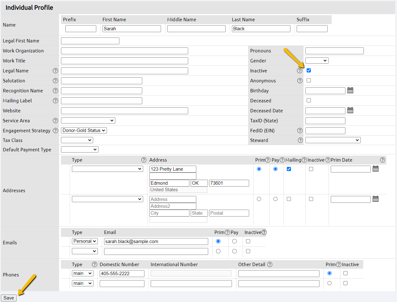Click the First Name field containing Sarah
Screen dimensions: 397x302
coord(131,28)
